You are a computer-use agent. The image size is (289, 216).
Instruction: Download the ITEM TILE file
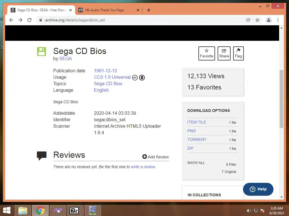tap(196, 122)
